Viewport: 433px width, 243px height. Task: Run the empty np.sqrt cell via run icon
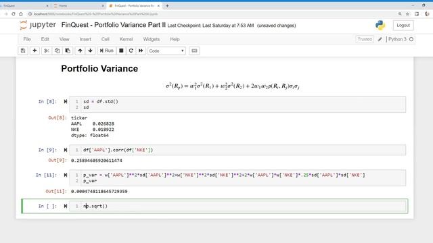coord(66,206)
